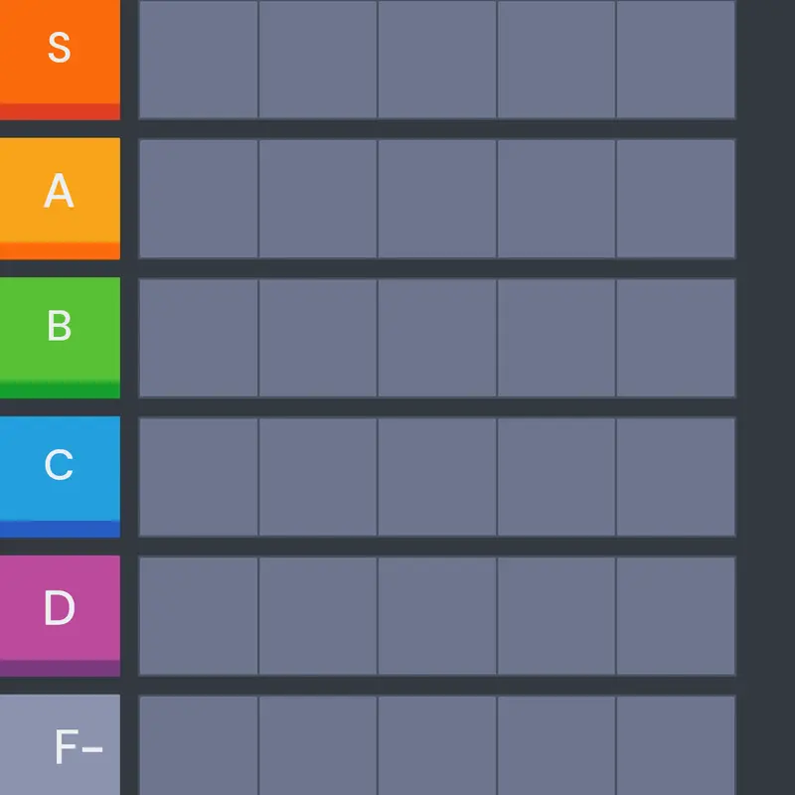Select the fourth slot in B row
795x795 pixels.
tap(556, 338)
